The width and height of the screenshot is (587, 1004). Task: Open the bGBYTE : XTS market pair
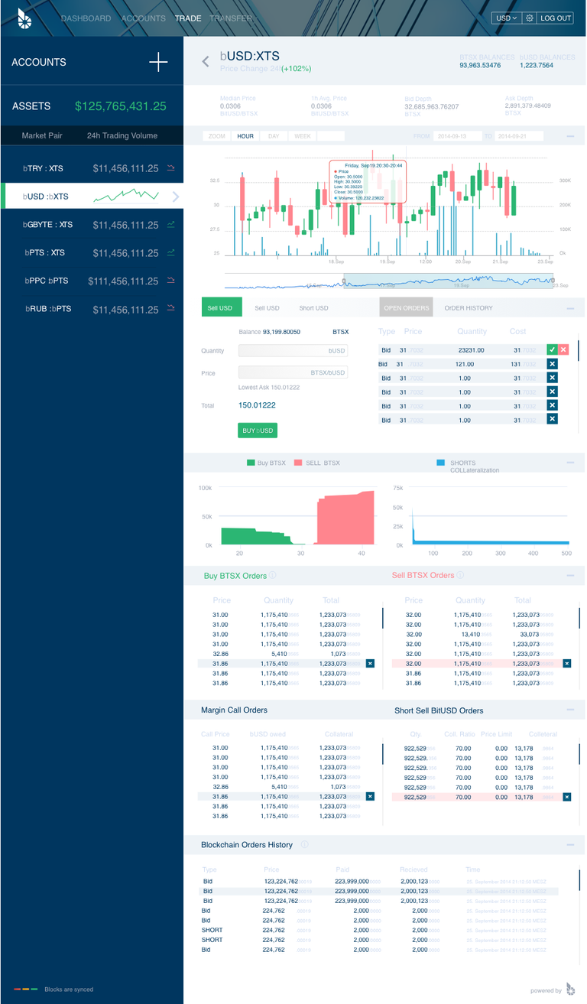pos(92,225)
